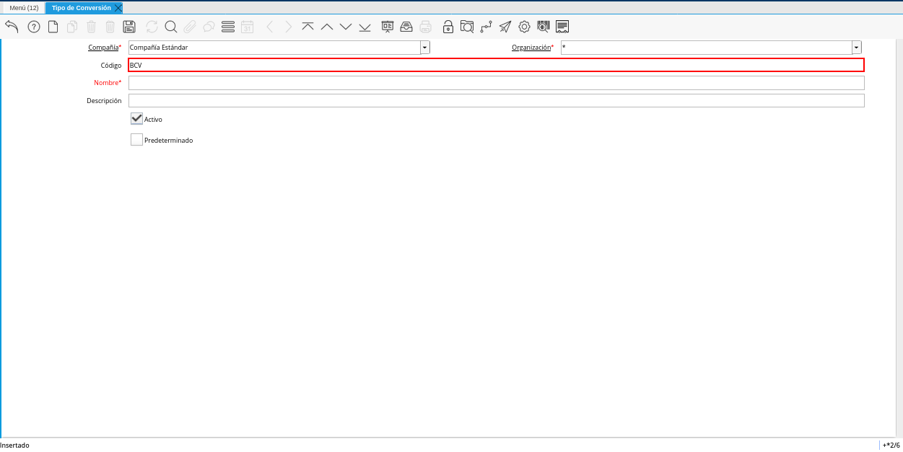The image size is (903, 452).
Task: Go to previous record up arrow
Action: [x=327, y=27]
